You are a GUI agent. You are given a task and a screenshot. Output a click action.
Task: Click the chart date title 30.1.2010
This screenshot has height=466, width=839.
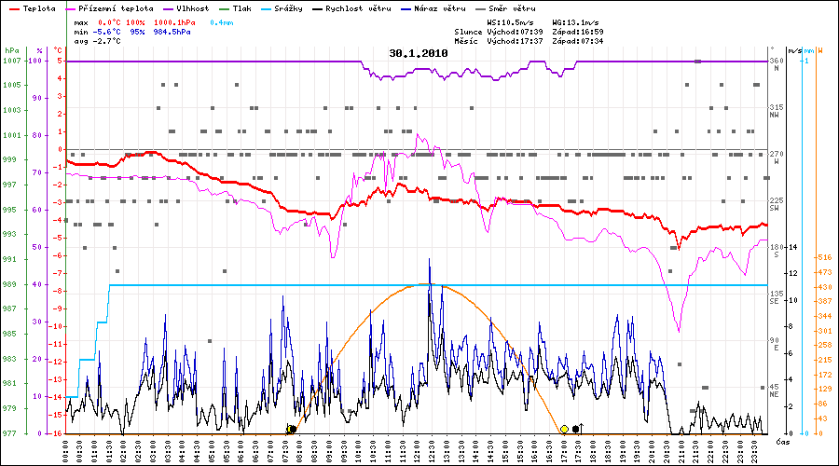coord(419,54)
